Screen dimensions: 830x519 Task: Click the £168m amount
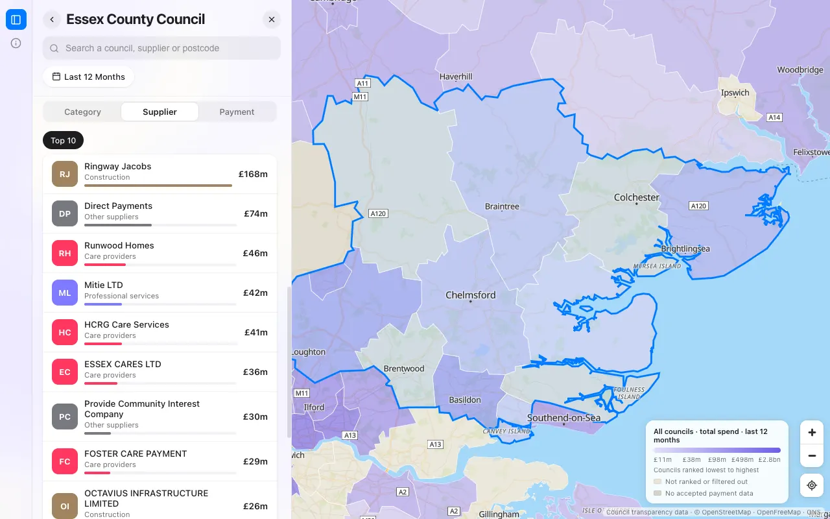pos(253,174)
